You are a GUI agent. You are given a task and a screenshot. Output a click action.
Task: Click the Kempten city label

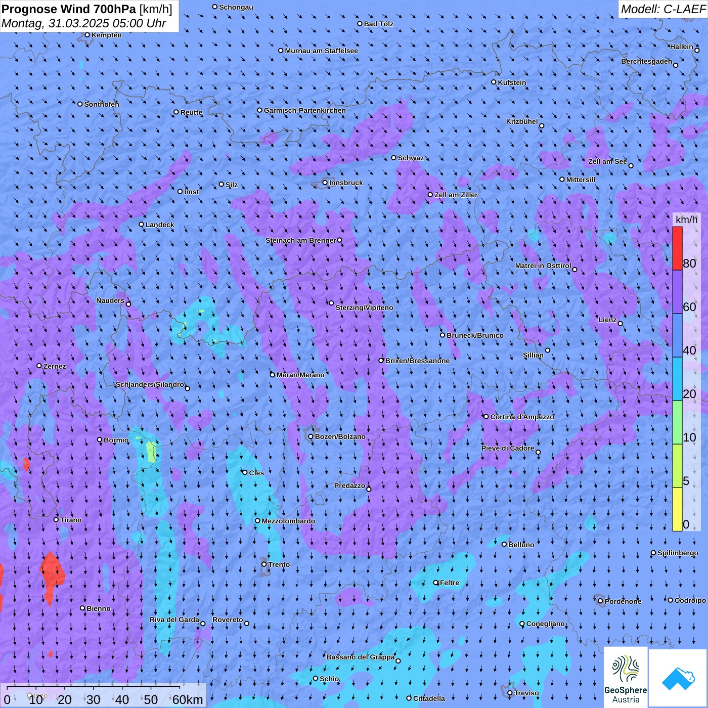click(106, 35)
